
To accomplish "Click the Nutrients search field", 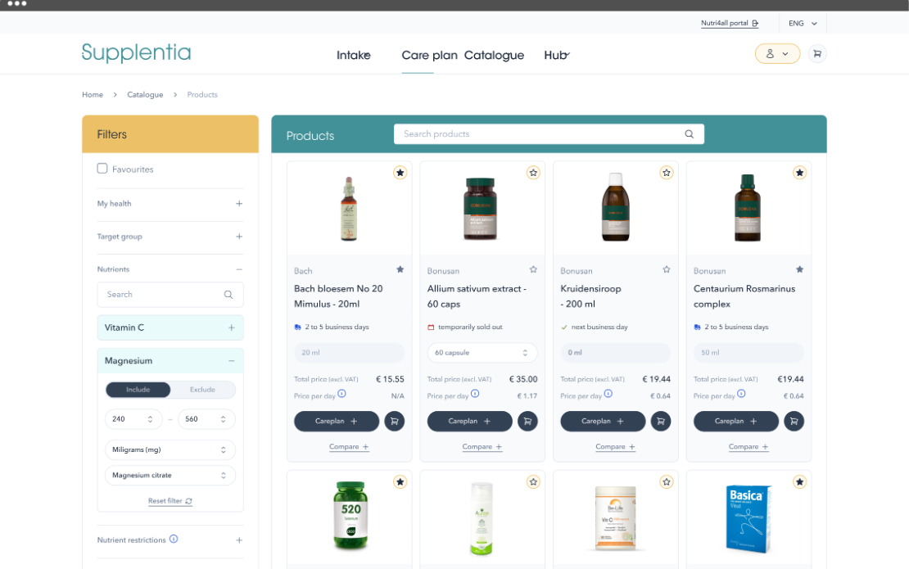I will pyautogui.click(x=170, y=295).
